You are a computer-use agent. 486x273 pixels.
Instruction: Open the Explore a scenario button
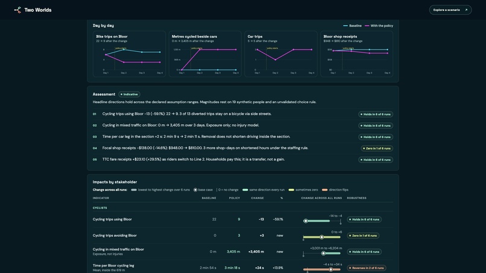[450, 10]
